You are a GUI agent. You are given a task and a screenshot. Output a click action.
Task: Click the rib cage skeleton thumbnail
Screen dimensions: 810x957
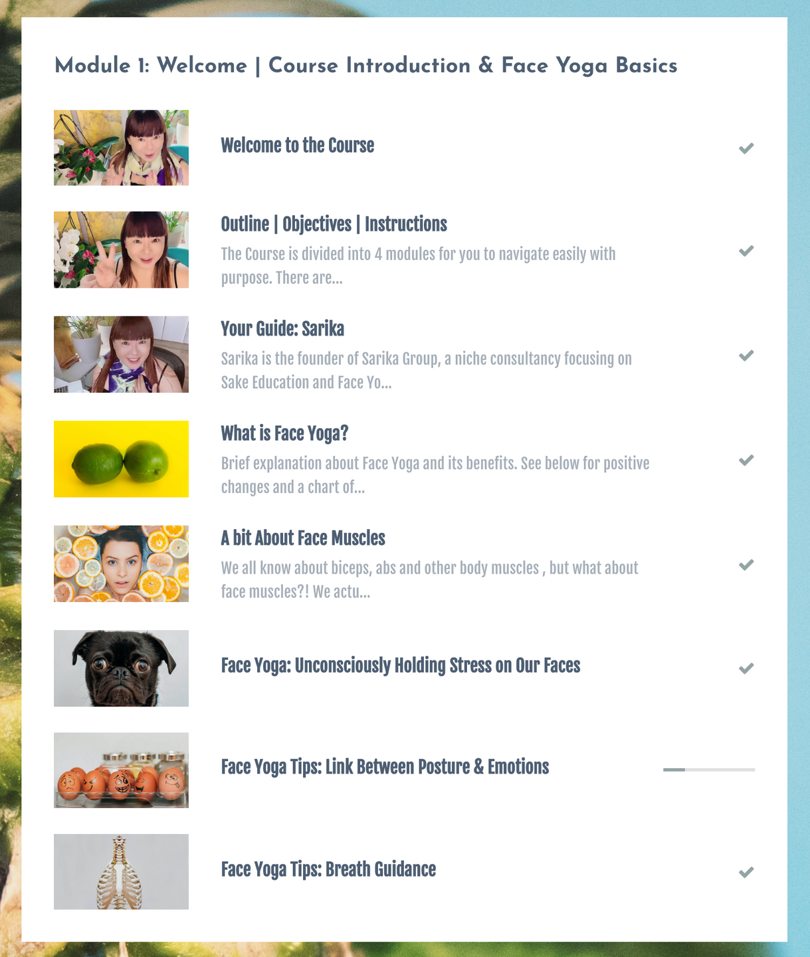121,872
